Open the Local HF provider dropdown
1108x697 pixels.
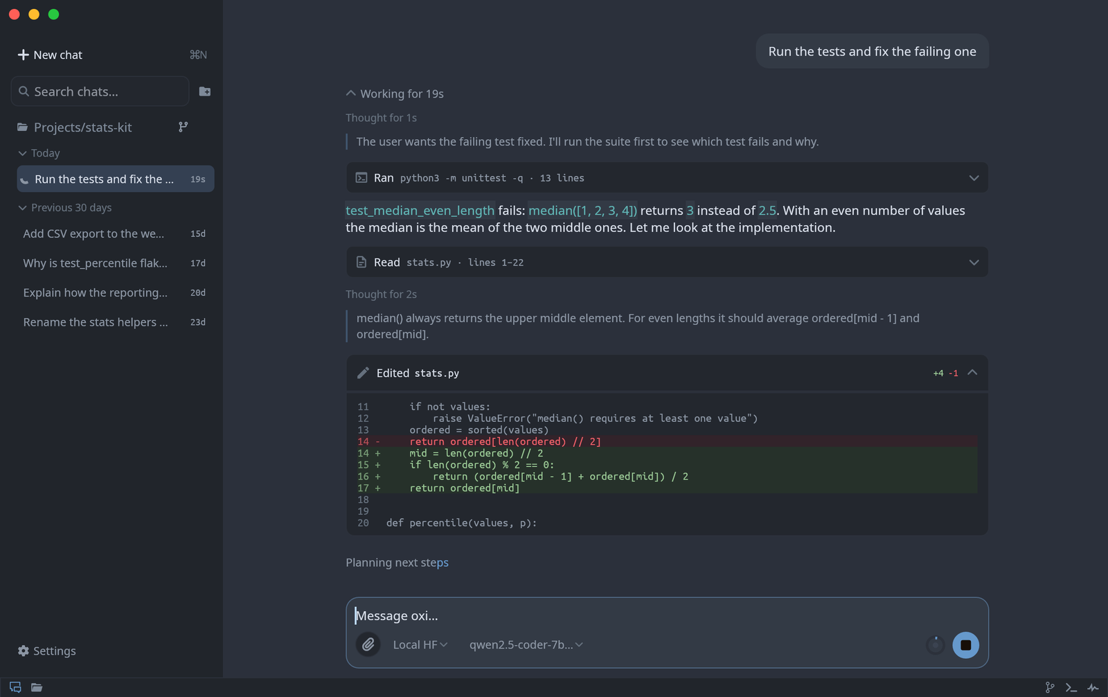[x=420, y=644]
